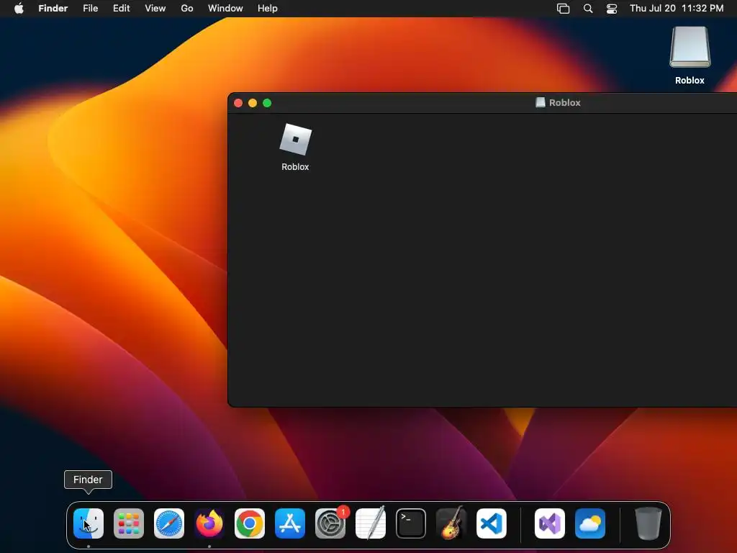Click the Roblox title bar proxy icon
The image size is (737, 553).
pos(541,102)
